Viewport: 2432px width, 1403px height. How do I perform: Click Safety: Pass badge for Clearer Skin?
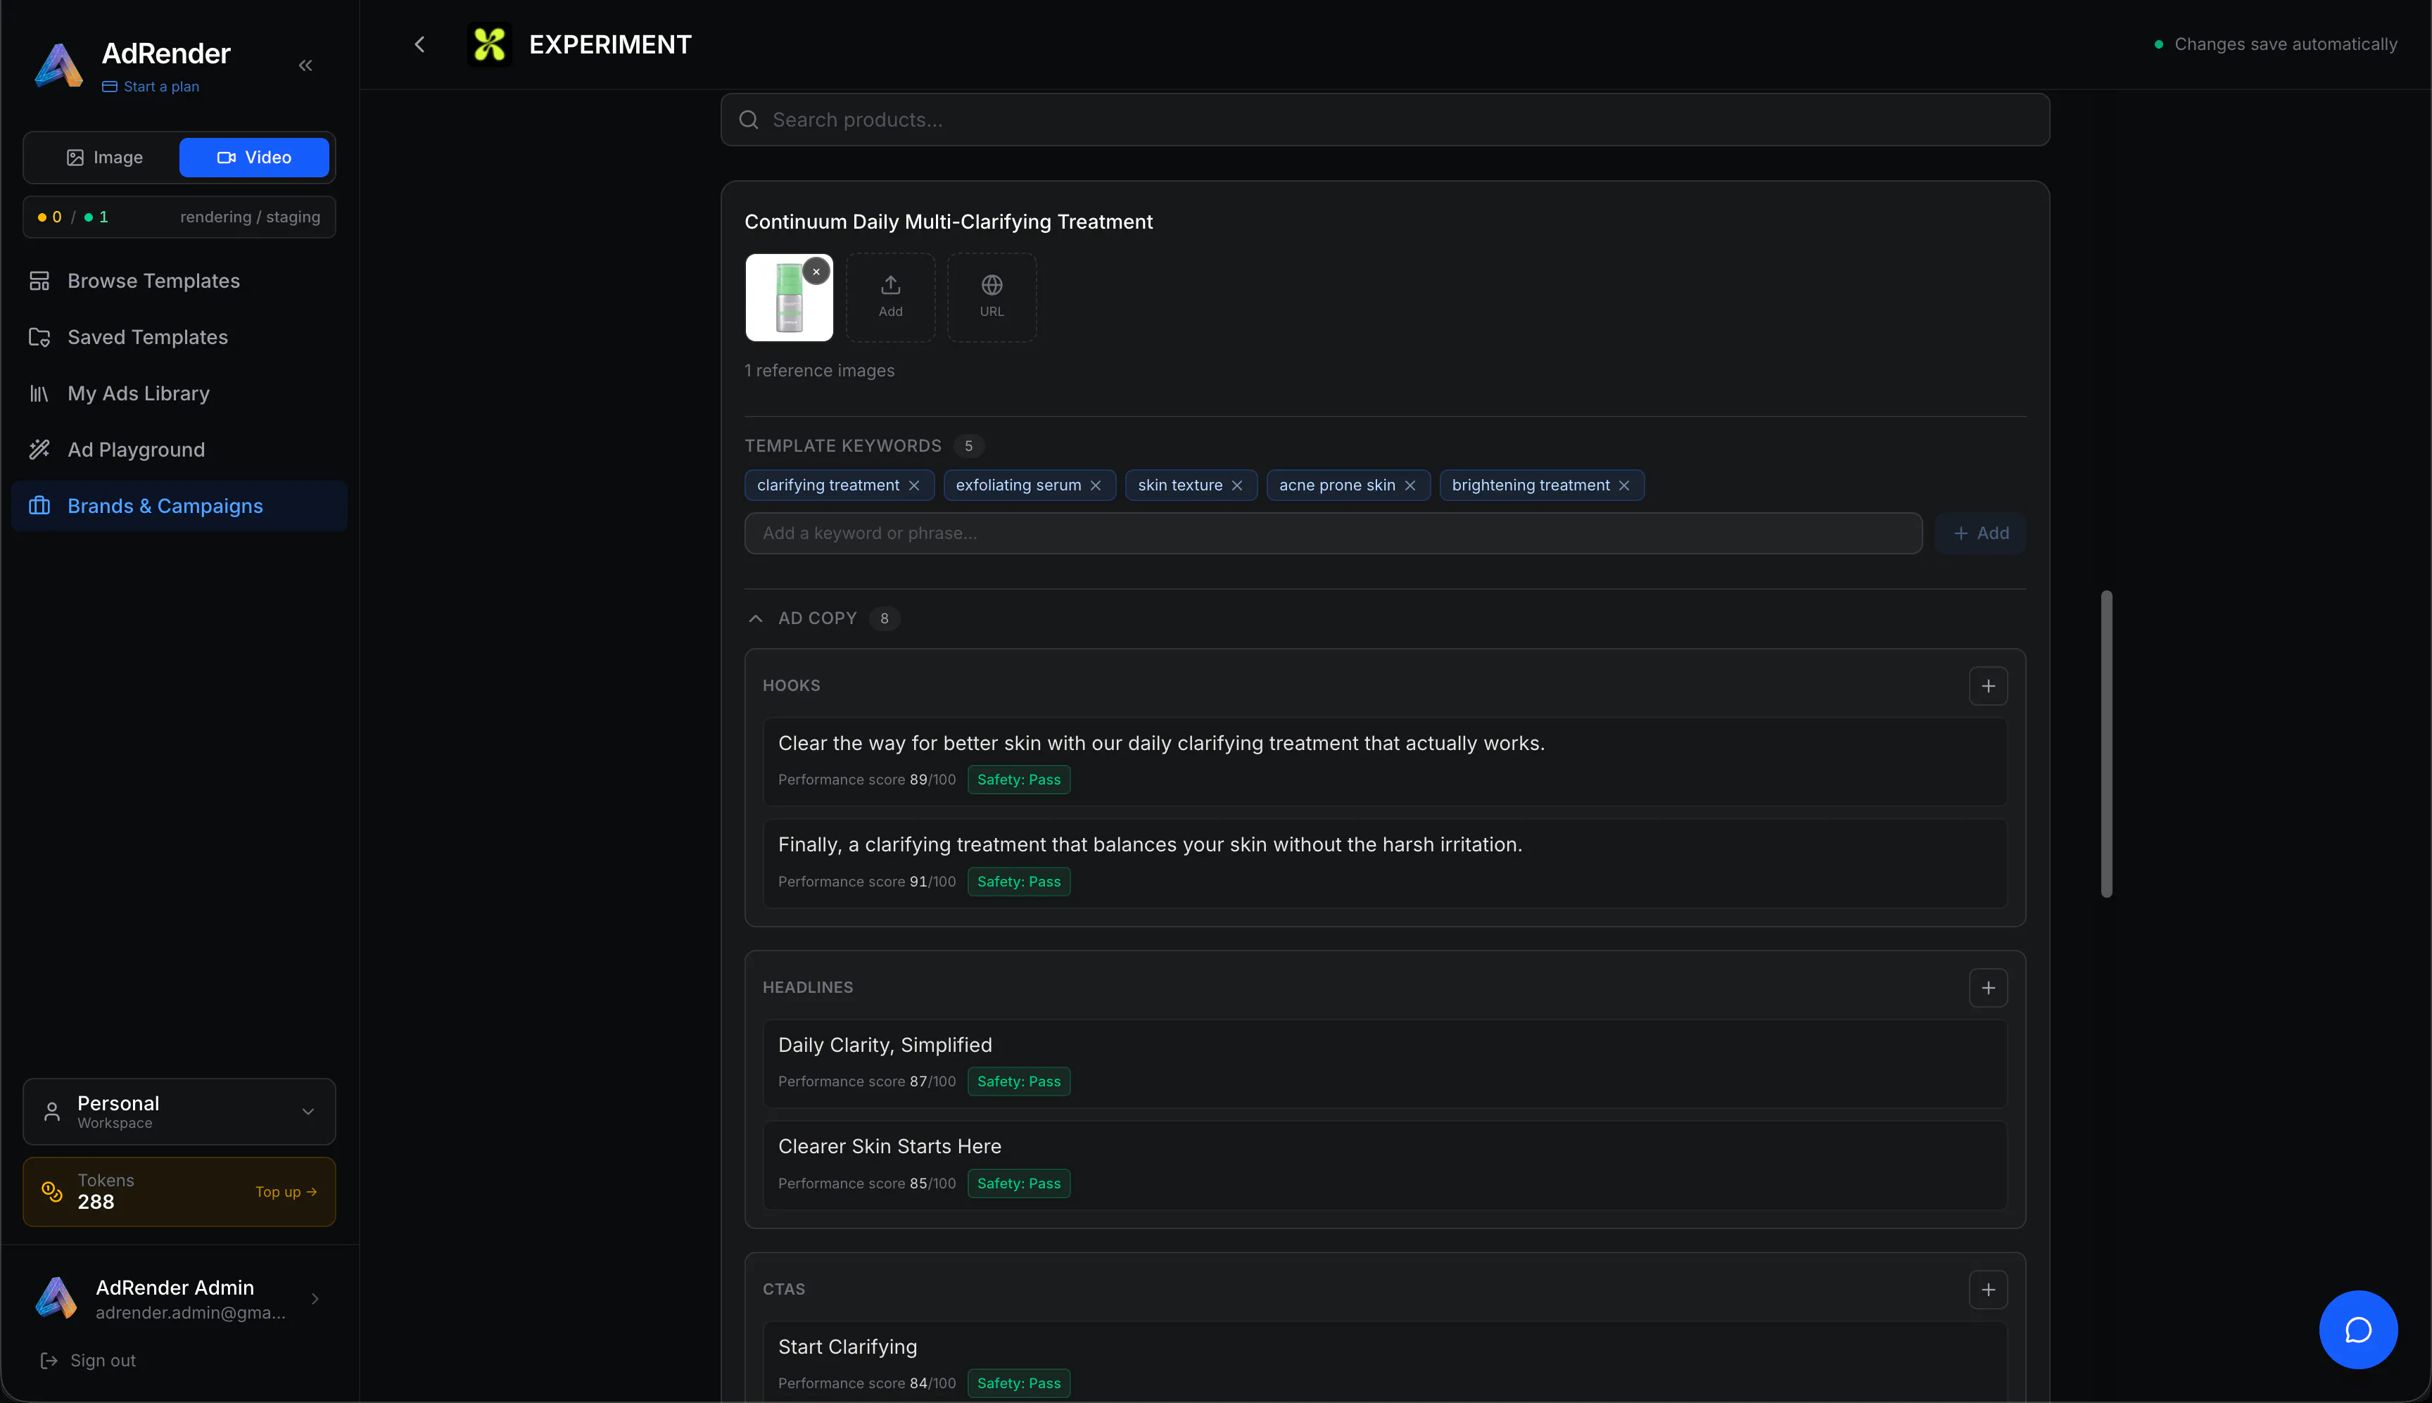point(1018,1183)
